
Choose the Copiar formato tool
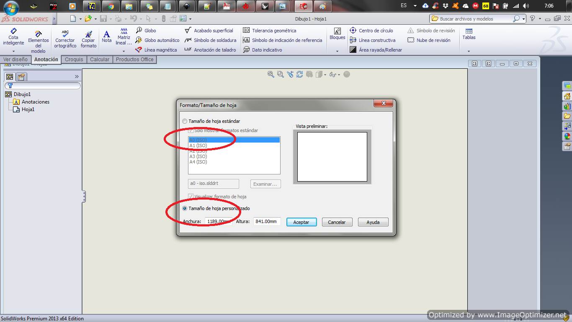point(88,39)
